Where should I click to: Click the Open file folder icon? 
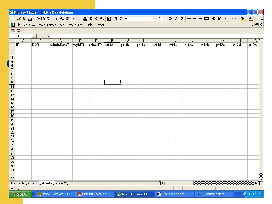coord(19,19)
